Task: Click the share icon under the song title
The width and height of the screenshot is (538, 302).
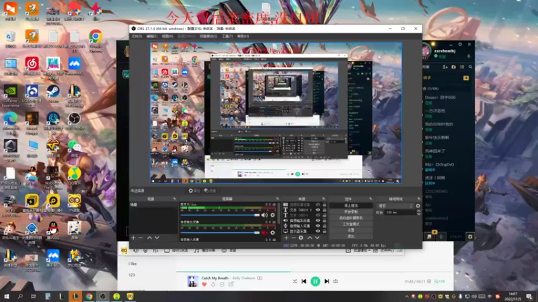Action: [231, 284]
